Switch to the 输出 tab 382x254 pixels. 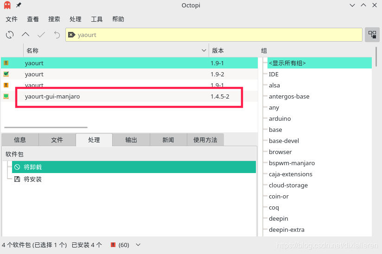tap(131, 140)
